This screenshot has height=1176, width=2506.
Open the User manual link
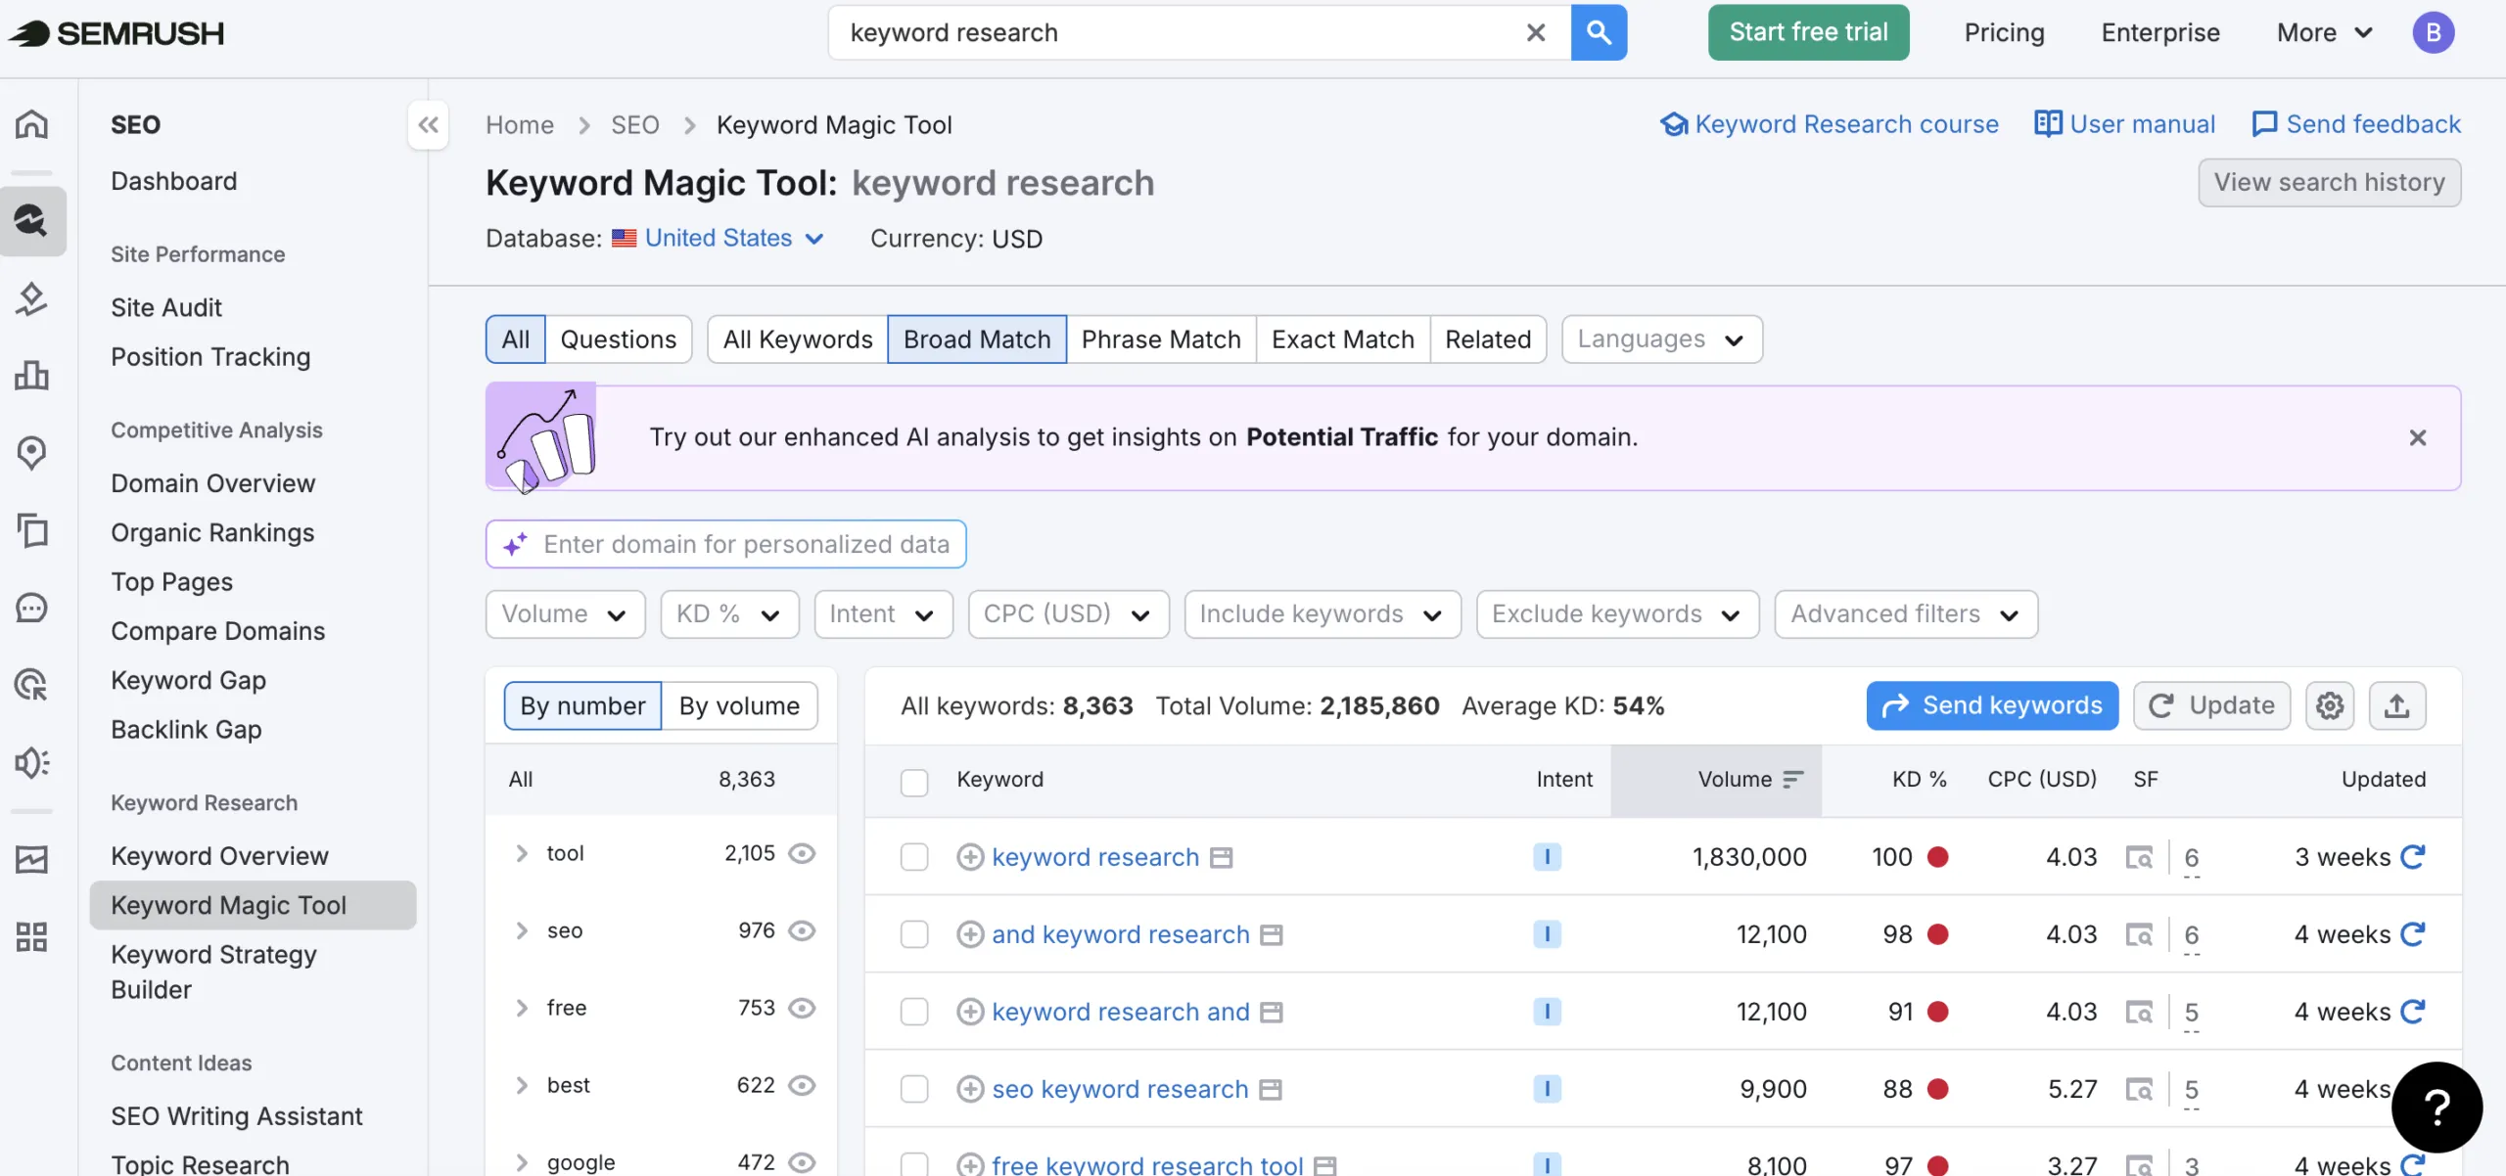tap(2124, 124)
